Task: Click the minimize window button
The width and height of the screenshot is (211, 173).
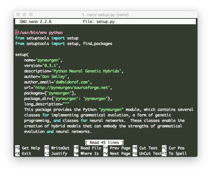Action: click(25, 15)
